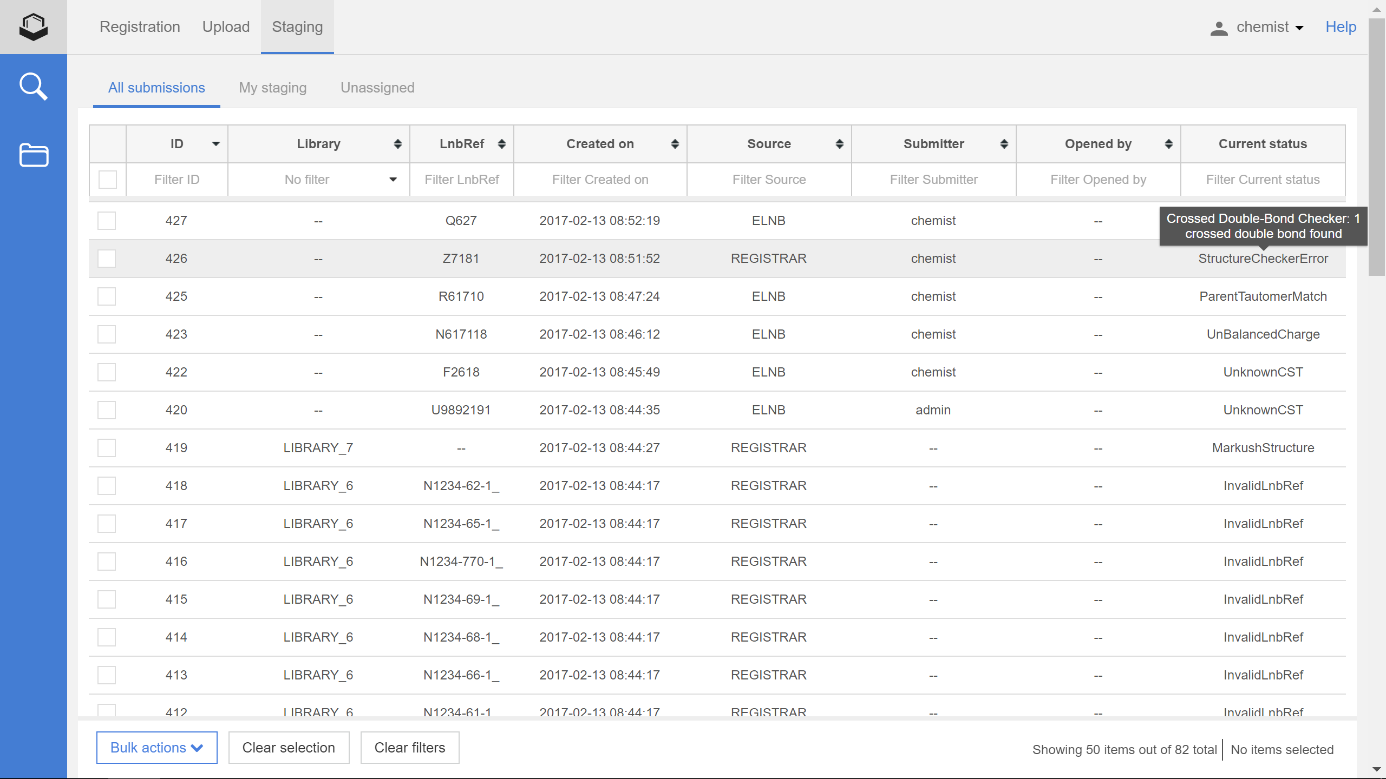Click the Filter Submitter input field
The image size is (1386, 779).
(x=934, y=180)
